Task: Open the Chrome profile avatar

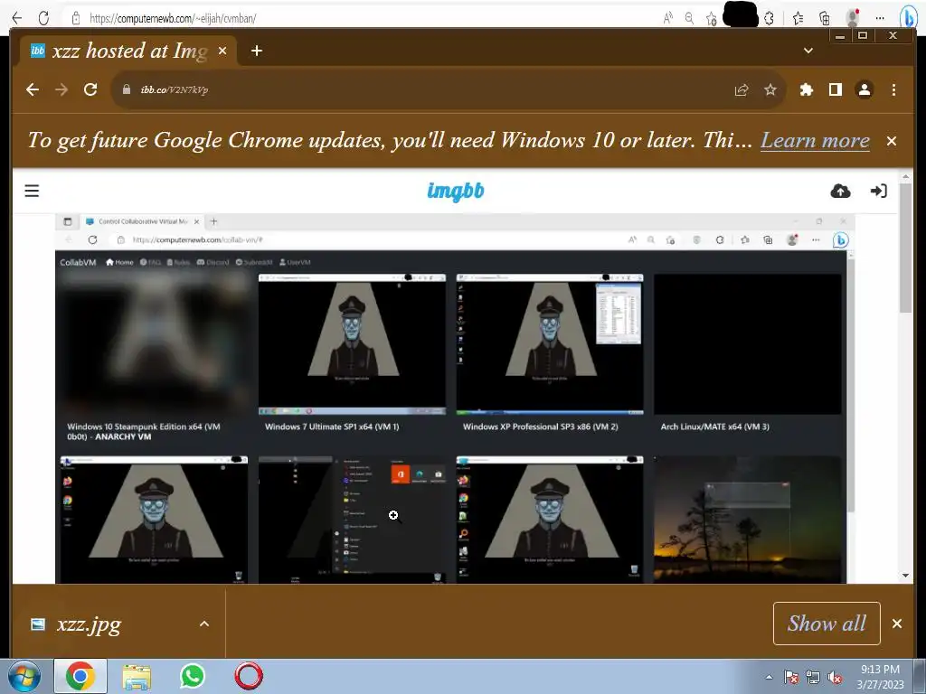Action: click(x=864, y=89)
